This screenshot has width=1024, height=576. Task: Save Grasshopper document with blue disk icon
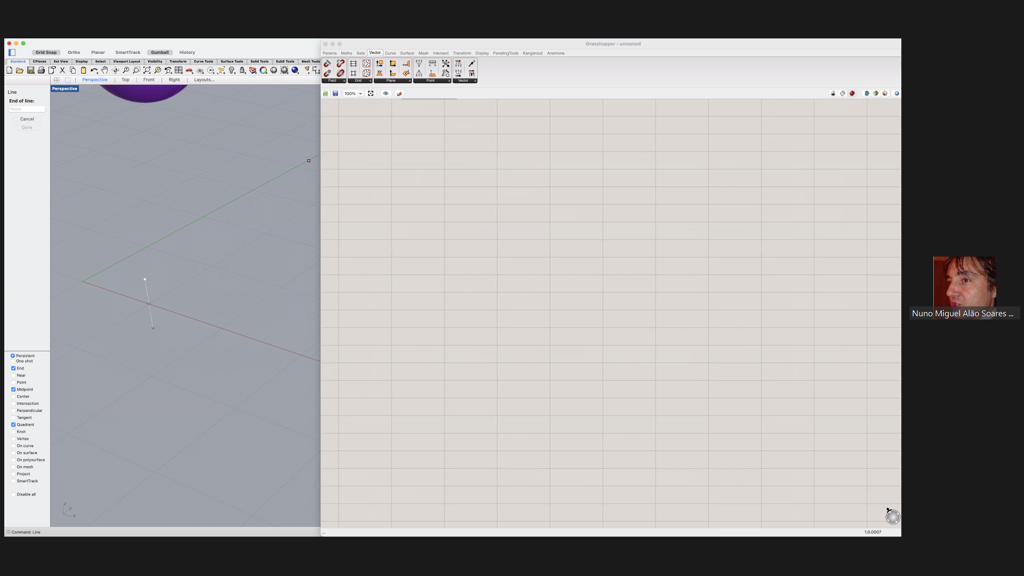click(335, 93)
